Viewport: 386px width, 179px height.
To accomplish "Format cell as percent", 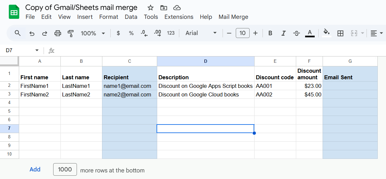I will [x=131, y=33].
